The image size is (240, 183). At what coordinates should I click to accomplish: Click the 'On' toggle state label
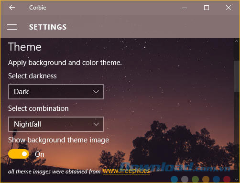click(40, 154)
